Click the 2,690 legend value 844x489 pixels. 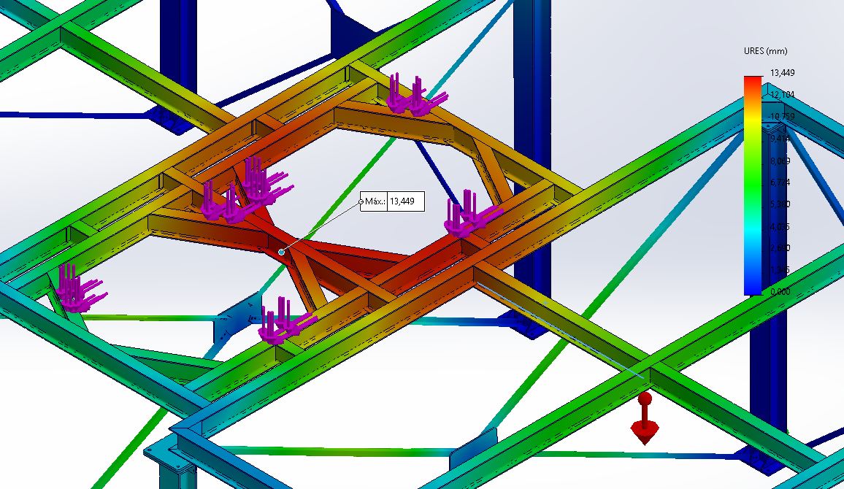(x=780, y=248)
